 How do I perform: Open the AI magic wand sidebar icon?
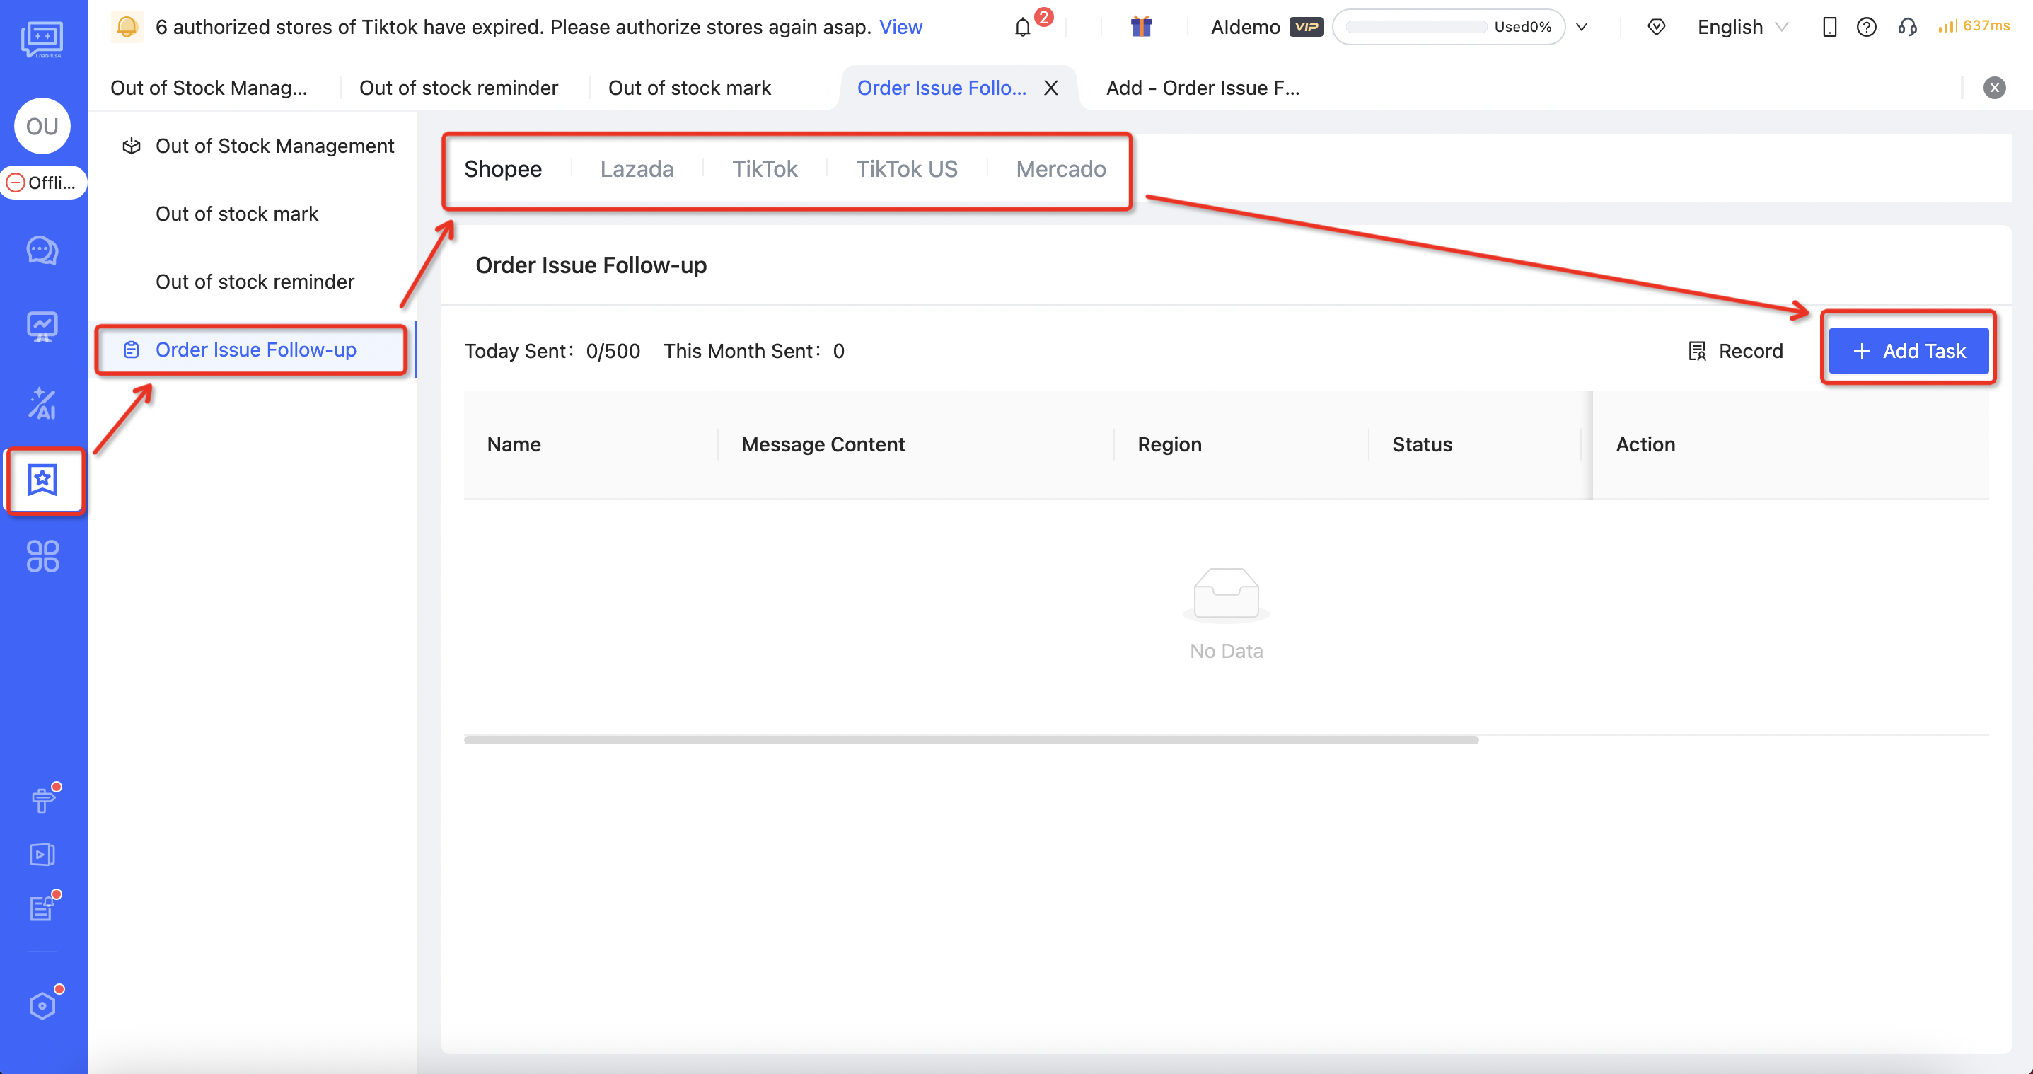click(x=42, y=403)
